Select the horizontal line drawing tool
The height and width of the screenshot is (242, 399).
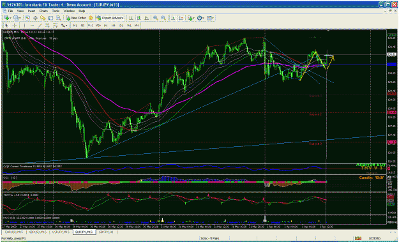pos(32,26)
